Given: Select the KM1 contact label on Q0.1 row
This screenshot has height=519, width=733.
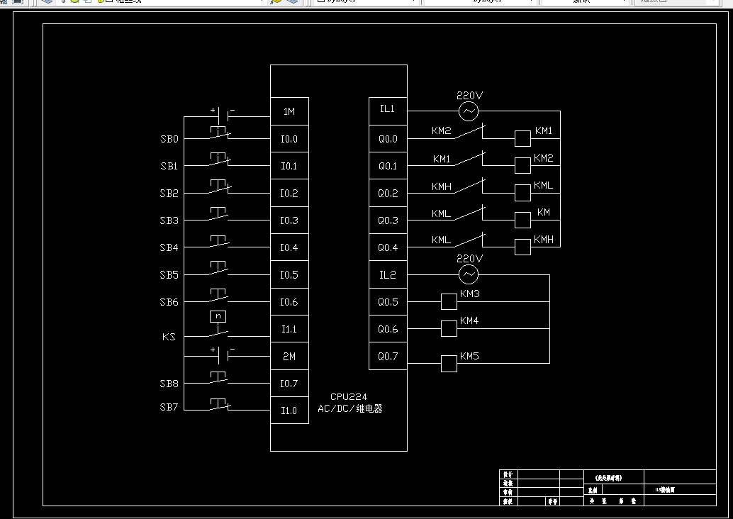Looking at the screenshot, I should [442, 159].
